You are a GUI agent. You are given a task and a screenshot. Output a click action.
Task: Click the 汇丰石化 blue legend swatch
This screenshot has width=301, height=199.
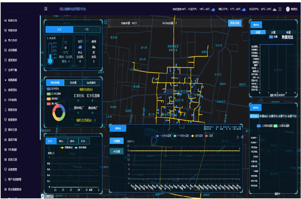[49, 89]
